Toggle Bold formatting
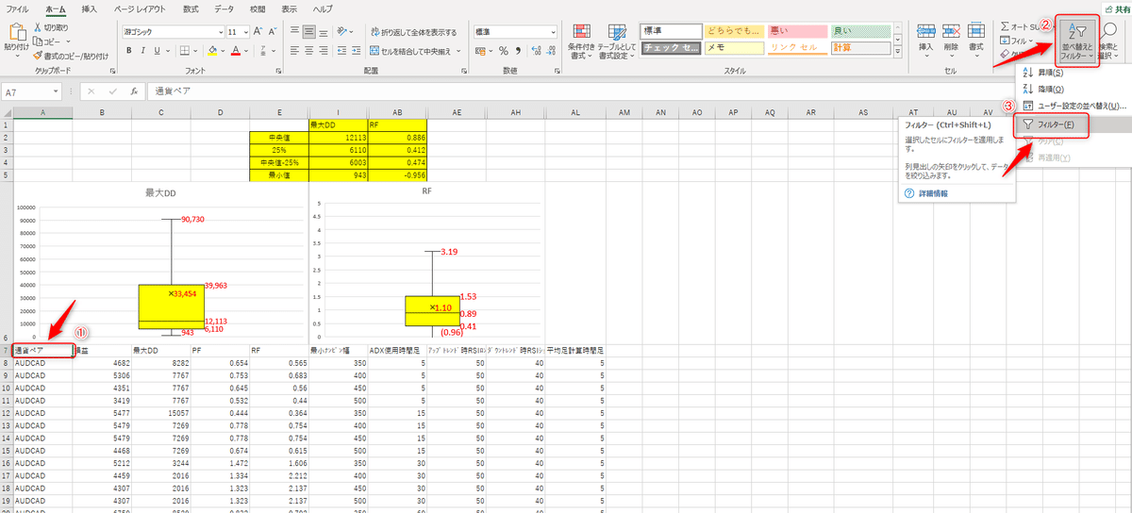1132x513 pixels. click(127, 51)
